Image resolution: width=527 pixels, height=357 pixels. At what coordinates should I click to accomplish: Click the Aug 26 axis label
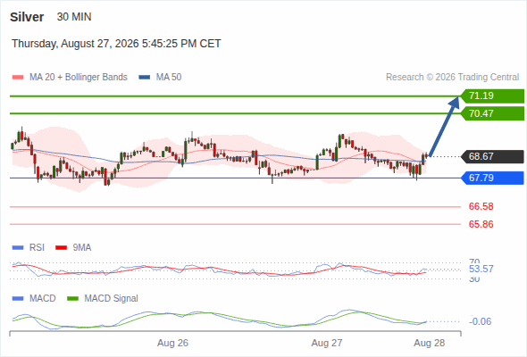(172, 343)
